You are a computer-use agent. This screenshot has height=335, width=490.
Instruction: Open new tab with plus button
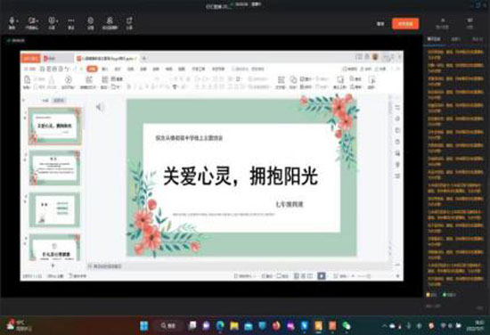(x=144, y=58)
